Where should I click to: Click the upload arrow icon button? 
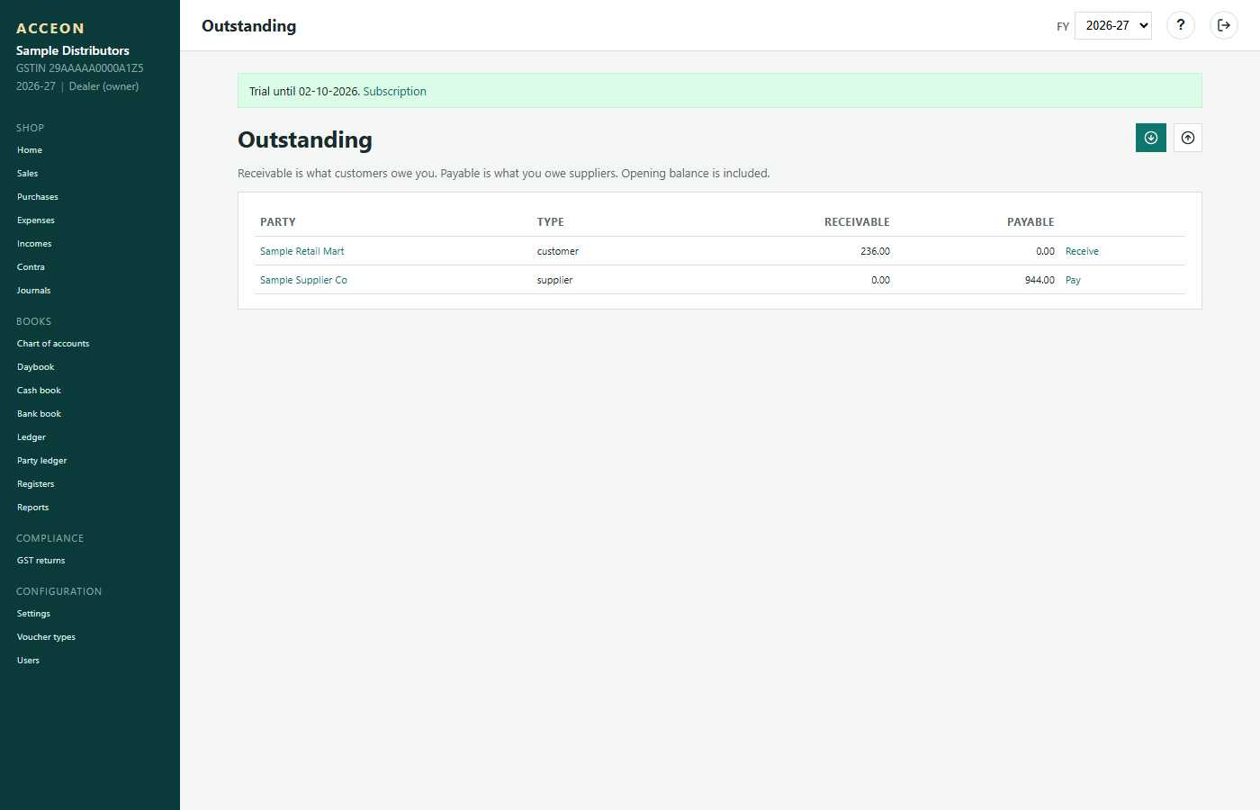point(1188,138)
